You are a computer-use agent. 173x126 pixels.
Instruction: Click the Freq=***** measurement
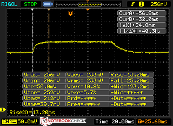[x=84, y=104]
